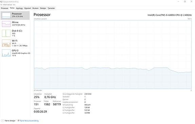Click the Disk 0 mini graph thumbnail

click(x=6, y=33)
